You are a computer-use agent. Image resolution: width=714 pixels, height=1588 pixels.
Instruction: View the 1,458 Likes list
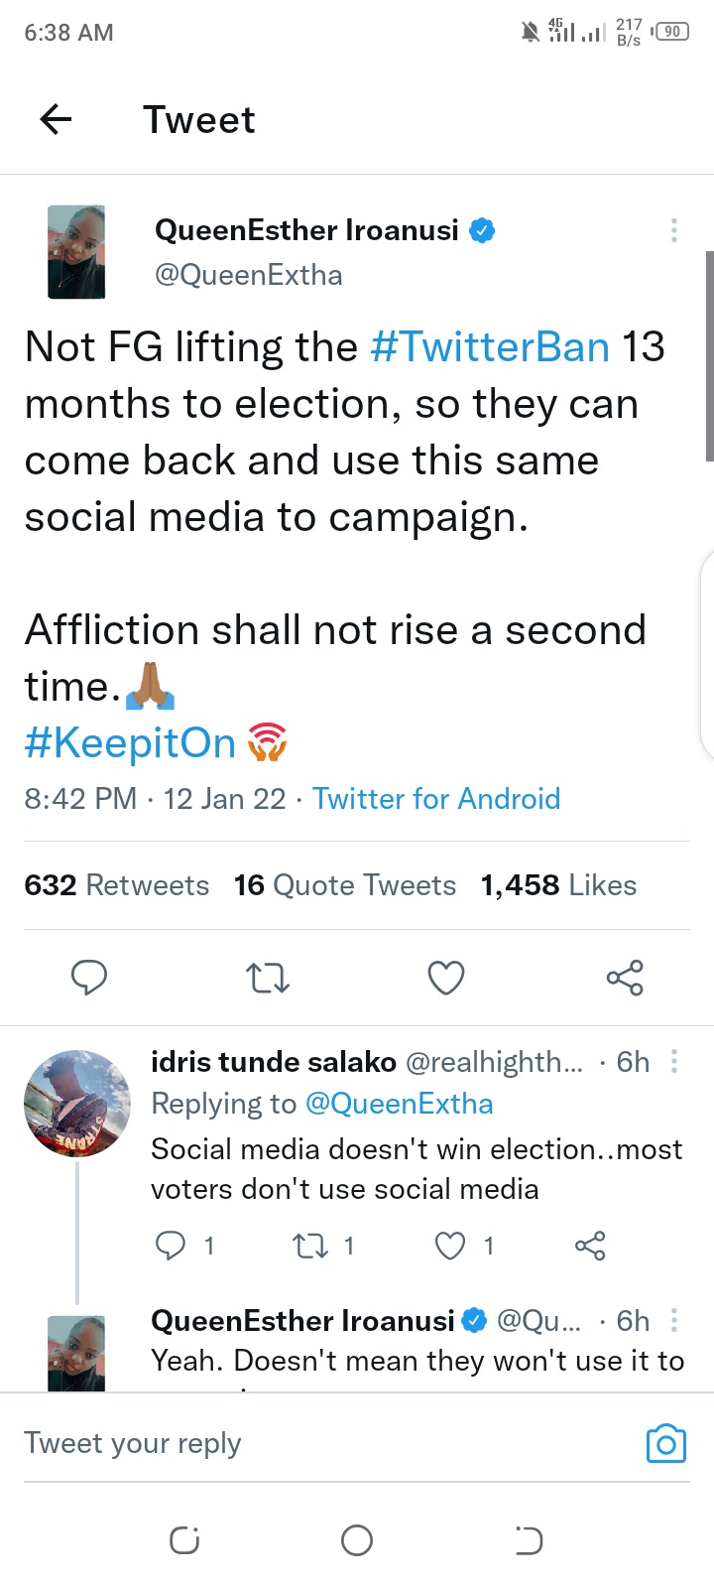click(558, 885)
